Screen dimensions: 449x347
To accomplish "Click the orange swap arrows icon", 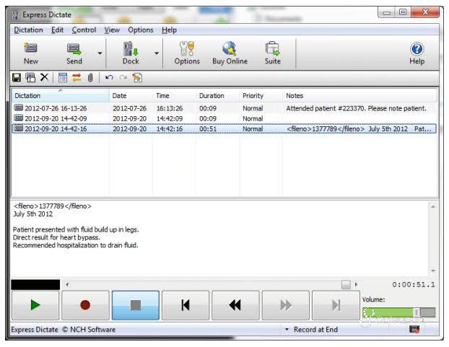I will (77, 77).
